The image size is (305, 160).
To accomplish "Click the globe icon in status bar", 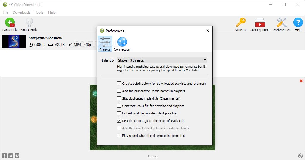I will pos(301,156).
